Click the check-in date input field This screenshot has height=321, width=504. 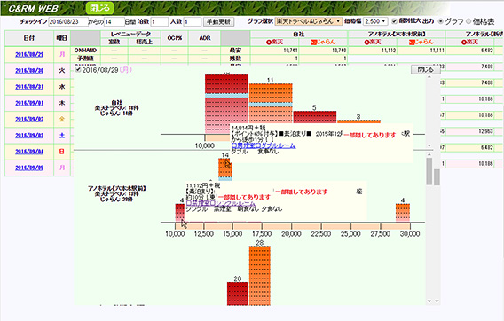[x=67, y=21]
